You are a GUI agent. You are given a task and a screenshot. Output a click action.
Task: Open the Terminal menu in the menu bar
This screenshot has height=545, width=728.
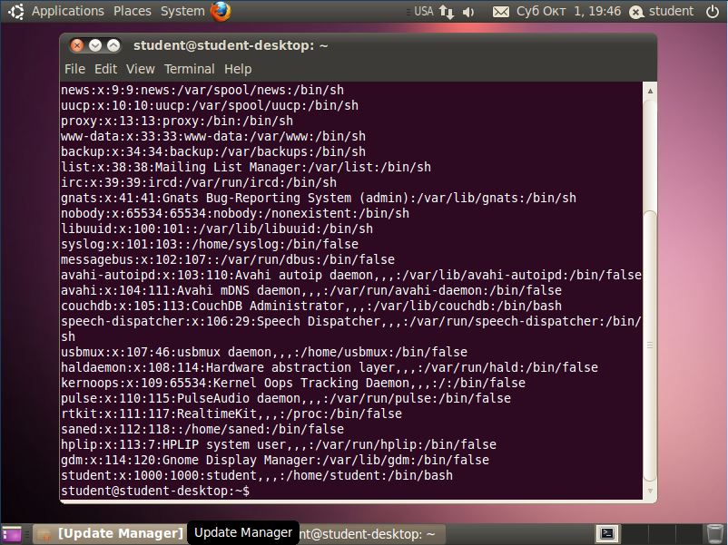click(190, 69)
